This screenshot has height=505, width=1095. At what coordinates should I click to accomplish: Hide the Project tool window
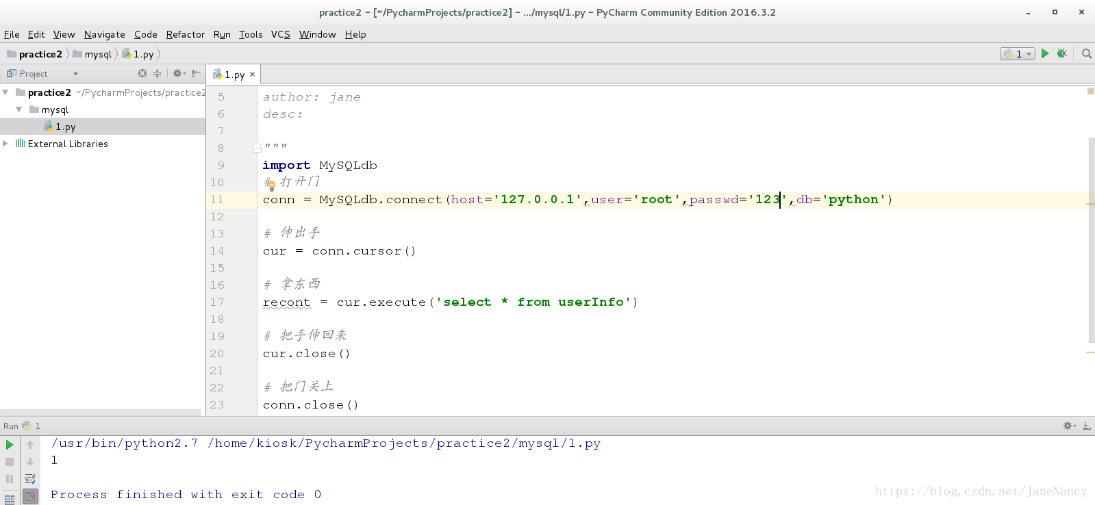[x=197, y=73]
